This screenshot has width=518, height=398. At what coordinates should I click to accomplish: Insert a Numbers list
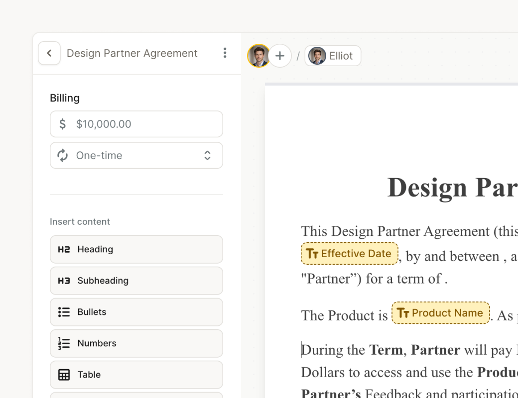136,343
